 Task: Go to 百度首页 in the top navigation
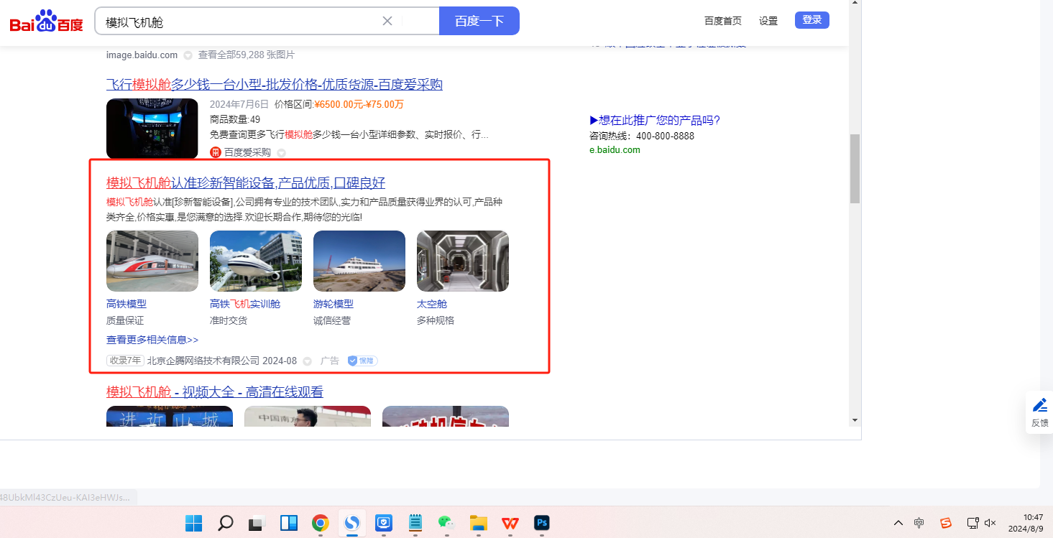coord(722,21)
